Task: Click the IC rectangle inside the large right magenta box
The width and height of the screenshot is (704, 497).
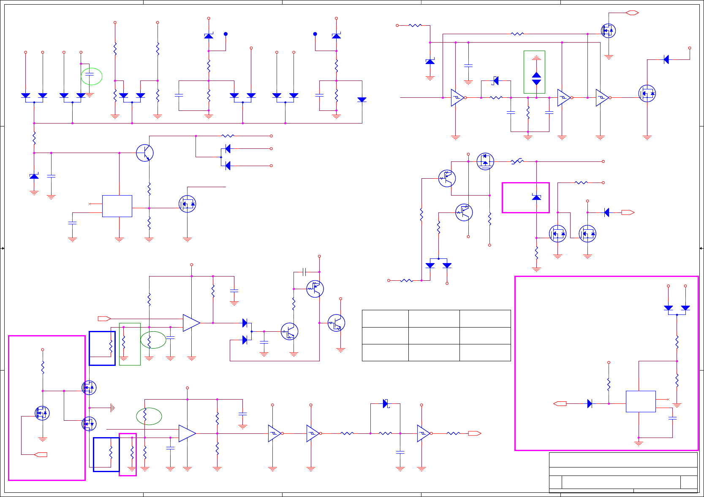Action: [x=641, y=401]
